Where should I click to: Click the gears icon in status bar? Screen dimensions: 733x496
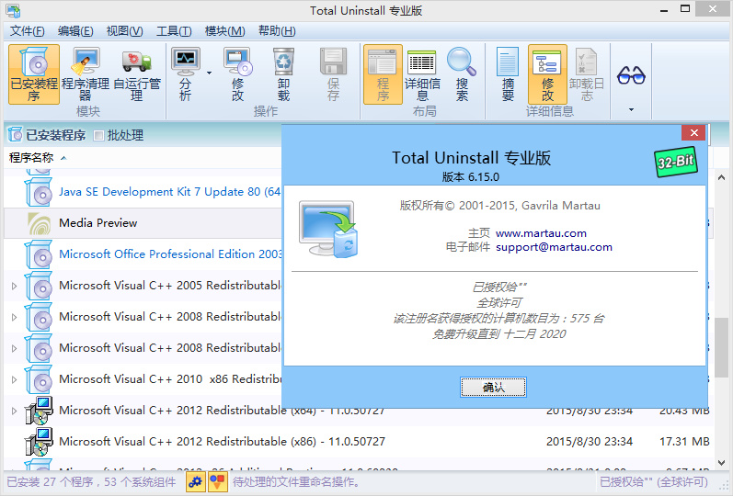(195, 481)
